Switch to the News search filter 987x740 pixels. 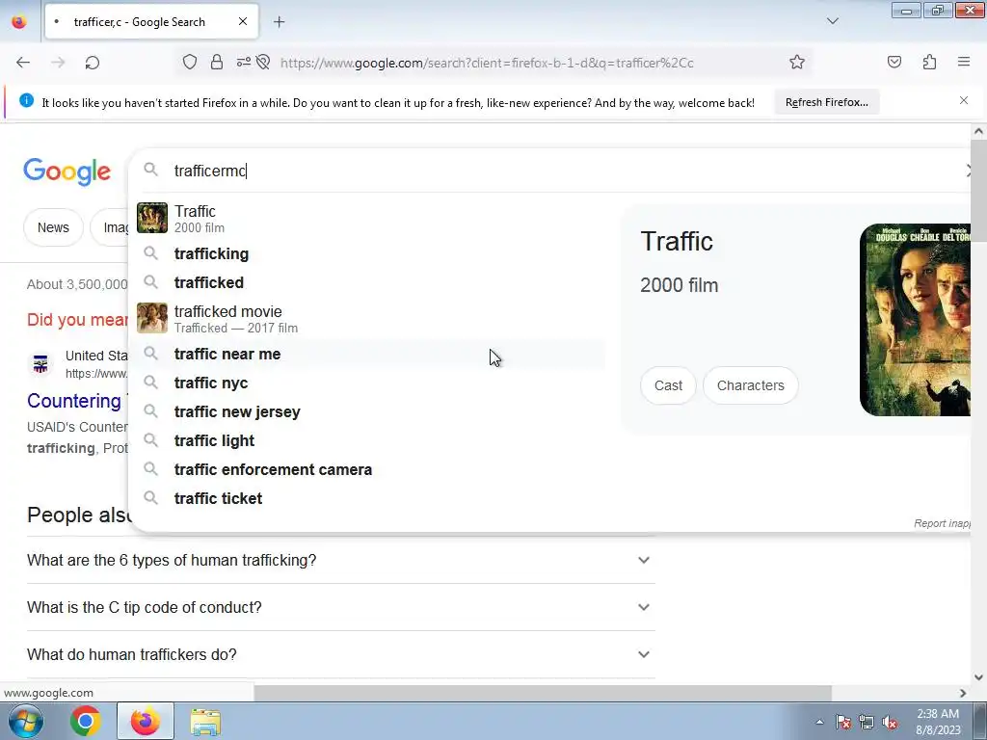(53, 227)
